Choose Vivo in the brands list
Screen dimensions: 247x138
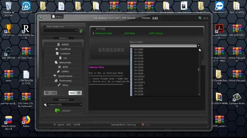tap(63, 85)
